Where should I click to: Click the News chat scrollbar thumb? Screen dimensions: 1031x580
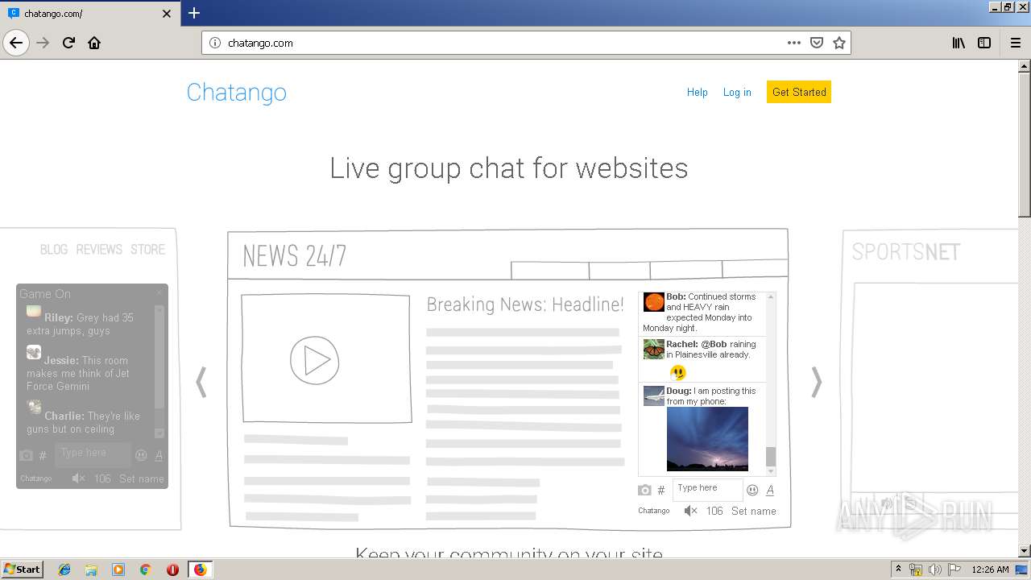tap(771, 457)
